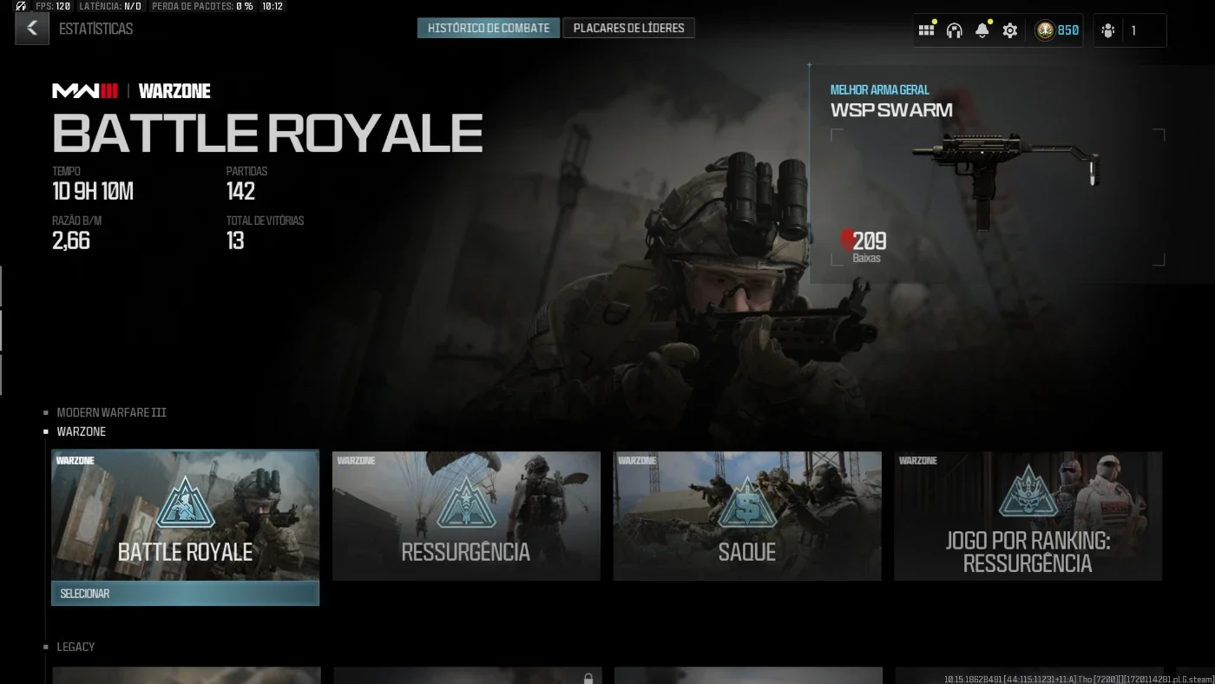Select the Saque mode card
This screenshot has width=1215, height=684.
point(747,516)
